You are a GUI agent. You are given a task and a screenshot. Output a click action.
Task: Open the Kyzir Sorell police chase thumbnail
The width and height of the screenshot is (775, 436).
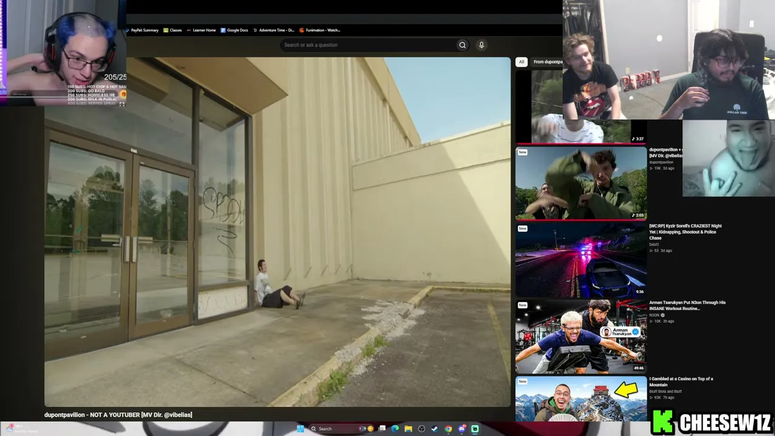click(x=581, y=260)
